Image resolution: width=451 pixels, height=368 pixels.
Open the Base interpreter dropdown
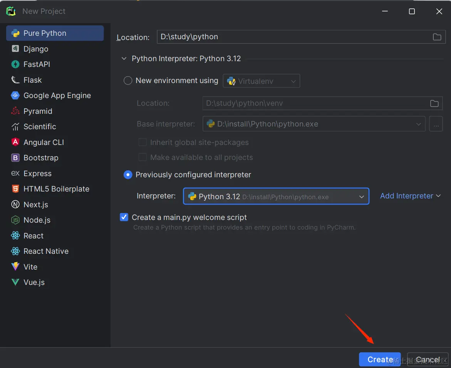pyautogui.click(x=314, y=124)
